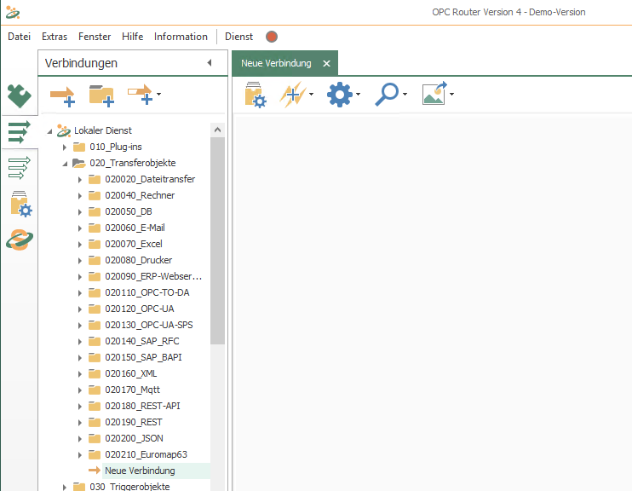Image resolution: width=632 pixels, height=491 pixels.
Task: Open the Plug-ins puzzle piece sidebar icon
Action: tap(19, 96)
